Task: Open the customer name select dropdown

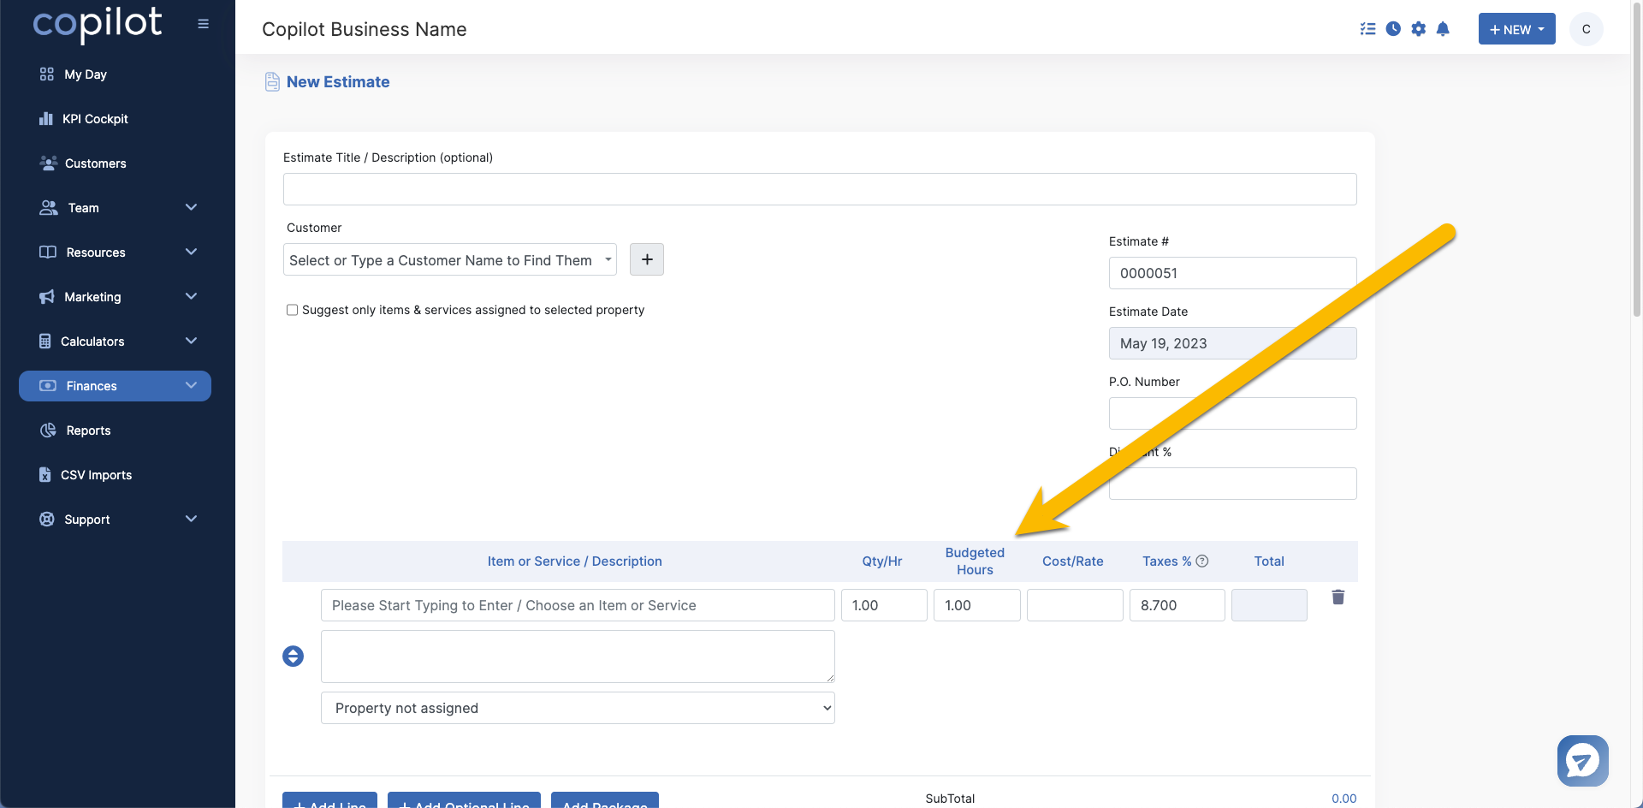Action: coord(450,259)
